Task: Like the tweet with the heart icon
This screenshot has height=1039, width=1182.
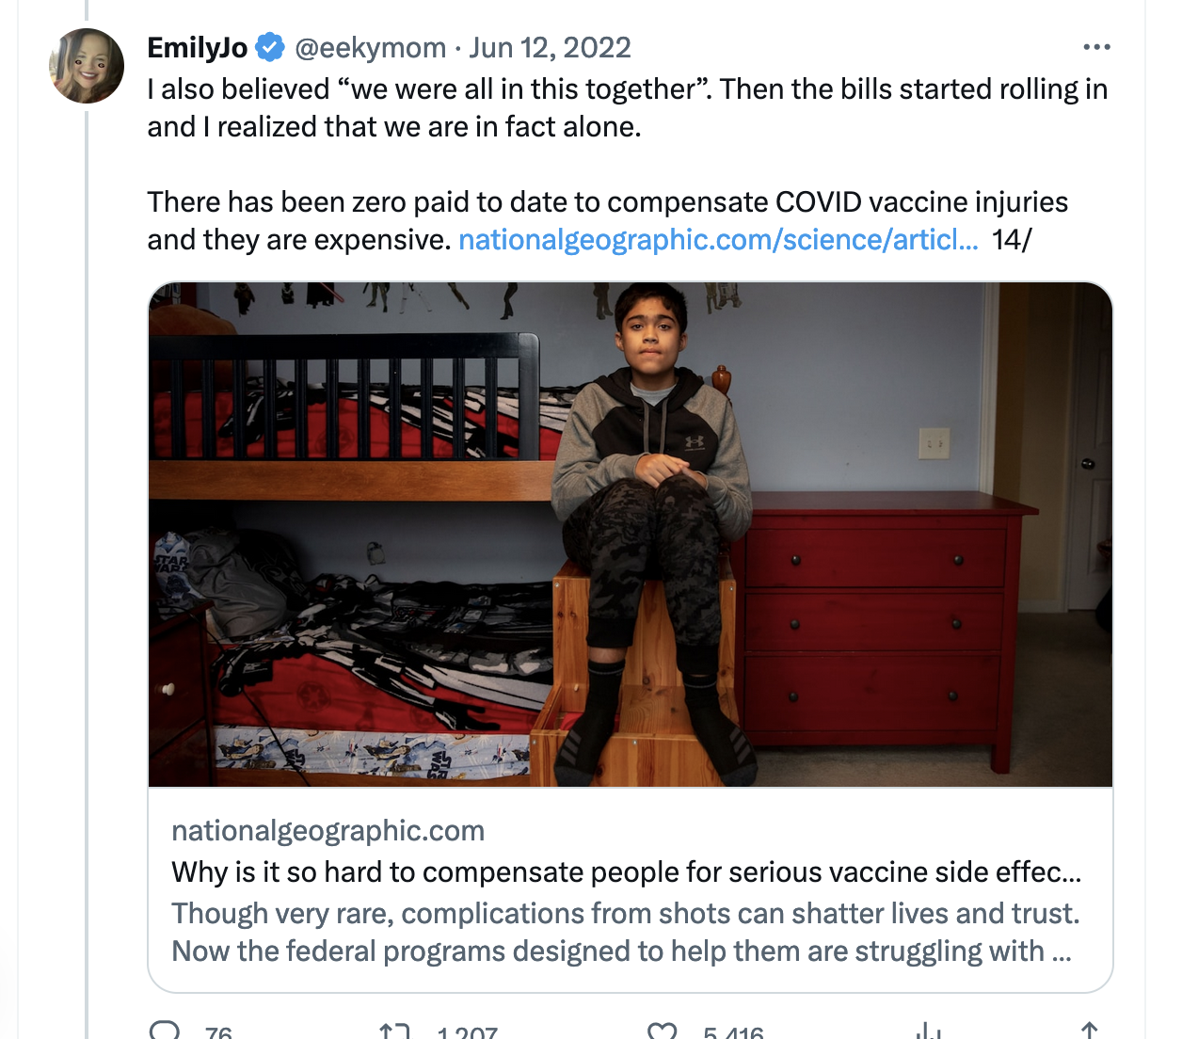Action: [x=663, y=1031]
